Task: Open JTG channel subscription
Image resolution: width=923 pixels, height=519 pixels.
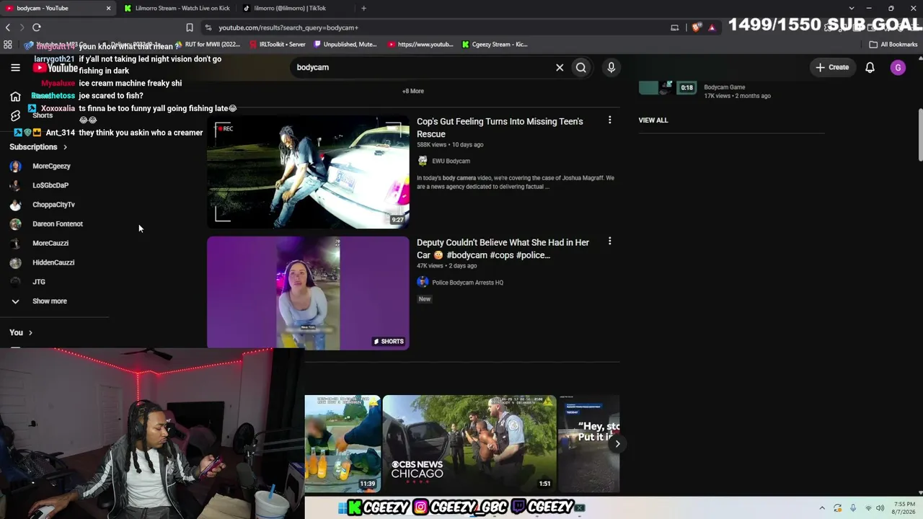Action: tap(39, 282)
